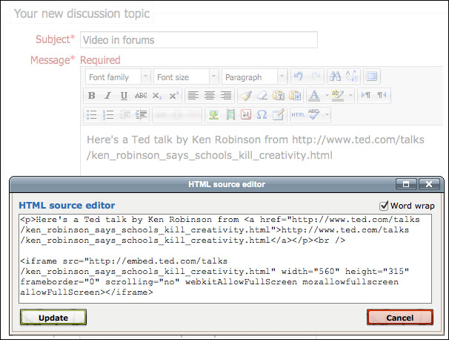Image resolution: width=449 pixels, height=340 pixels.
Task: Open the text color dropdown arrow
Action: coord(327,96)
